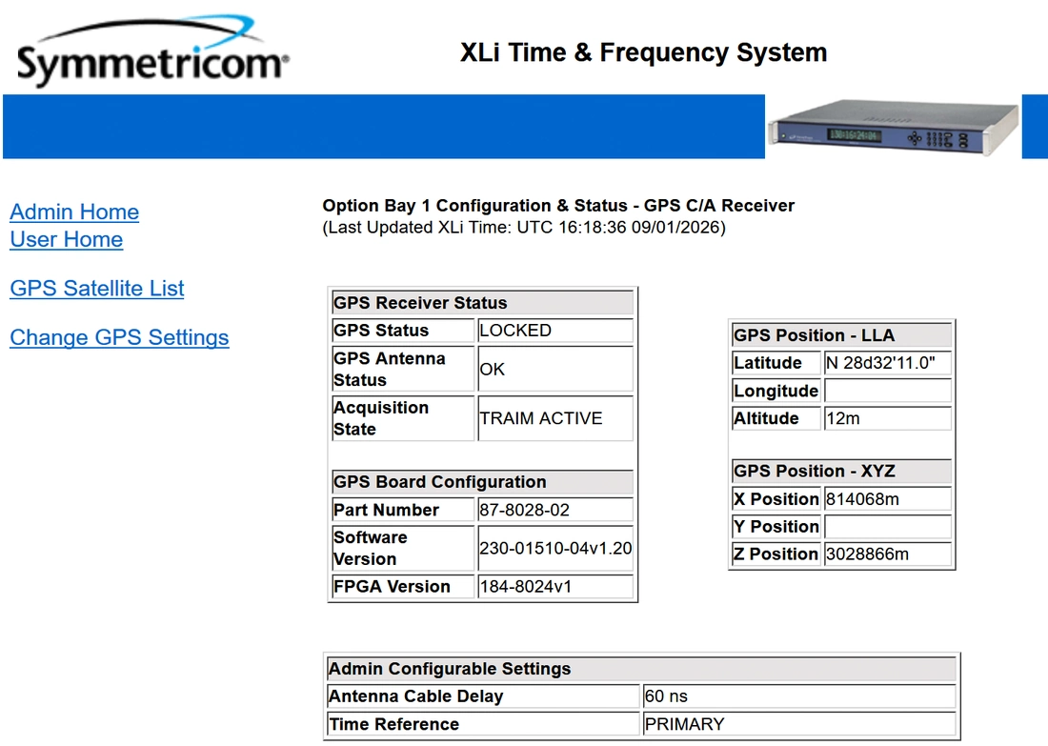1048x746 pixels.
Task: Go to User Home page
Action: [66, 239]
